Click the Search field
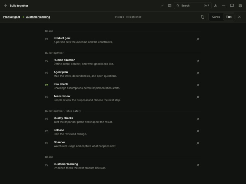Viewport: 246px width, 184px height. pos(193,6)
